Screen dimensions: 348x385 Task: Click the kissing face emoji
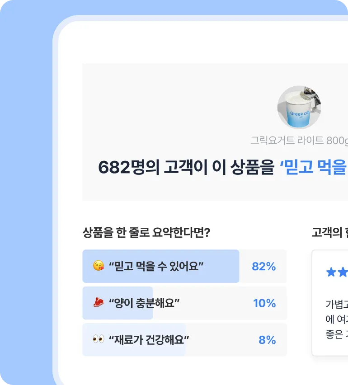pyautogui.click(x=98, y=266)
